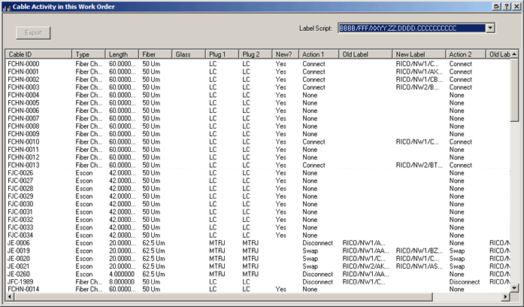Select row JE-0006
This screenshot has width=524, height=307.
pyautogui.click(x=258, y=243)
